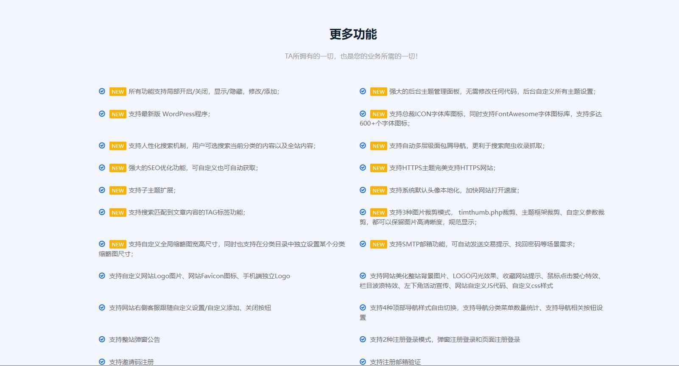Image resolution: width=679 pixels, height=366 pixels.
Task: Click text 支持HTTPS主题完美支持HTTPS网站
Action: [x=442, y=168]
